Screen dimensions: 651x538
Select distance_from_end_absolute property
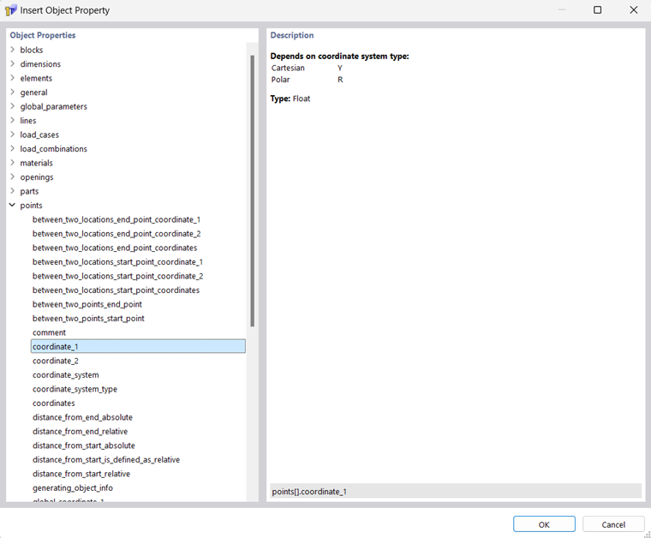(x=82, y=417)
